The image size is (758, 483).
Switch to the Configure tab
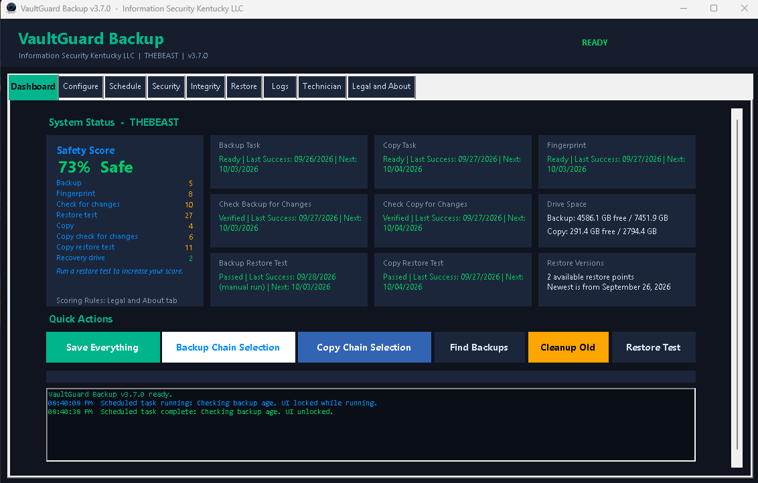(x=81, y=87)
